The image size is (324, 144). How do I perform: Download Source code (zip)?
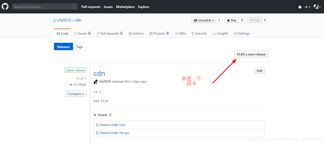pyautogui.click(x=113, y=125)
